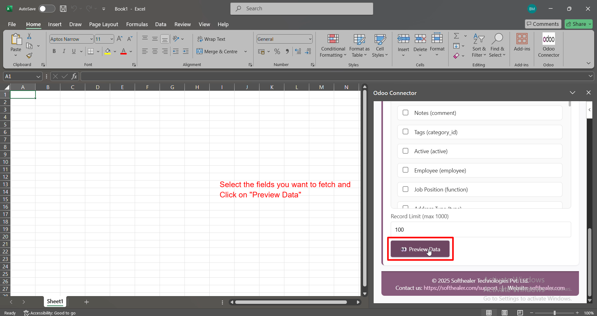This screenshot has width=597, height=316.
Task: Apply bold formatting
Action: coord(54,51)
